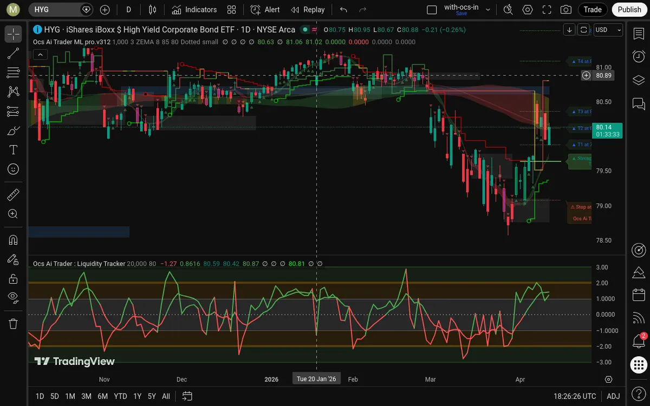Open timezone menu at 18:26:26 UTC

574,396
